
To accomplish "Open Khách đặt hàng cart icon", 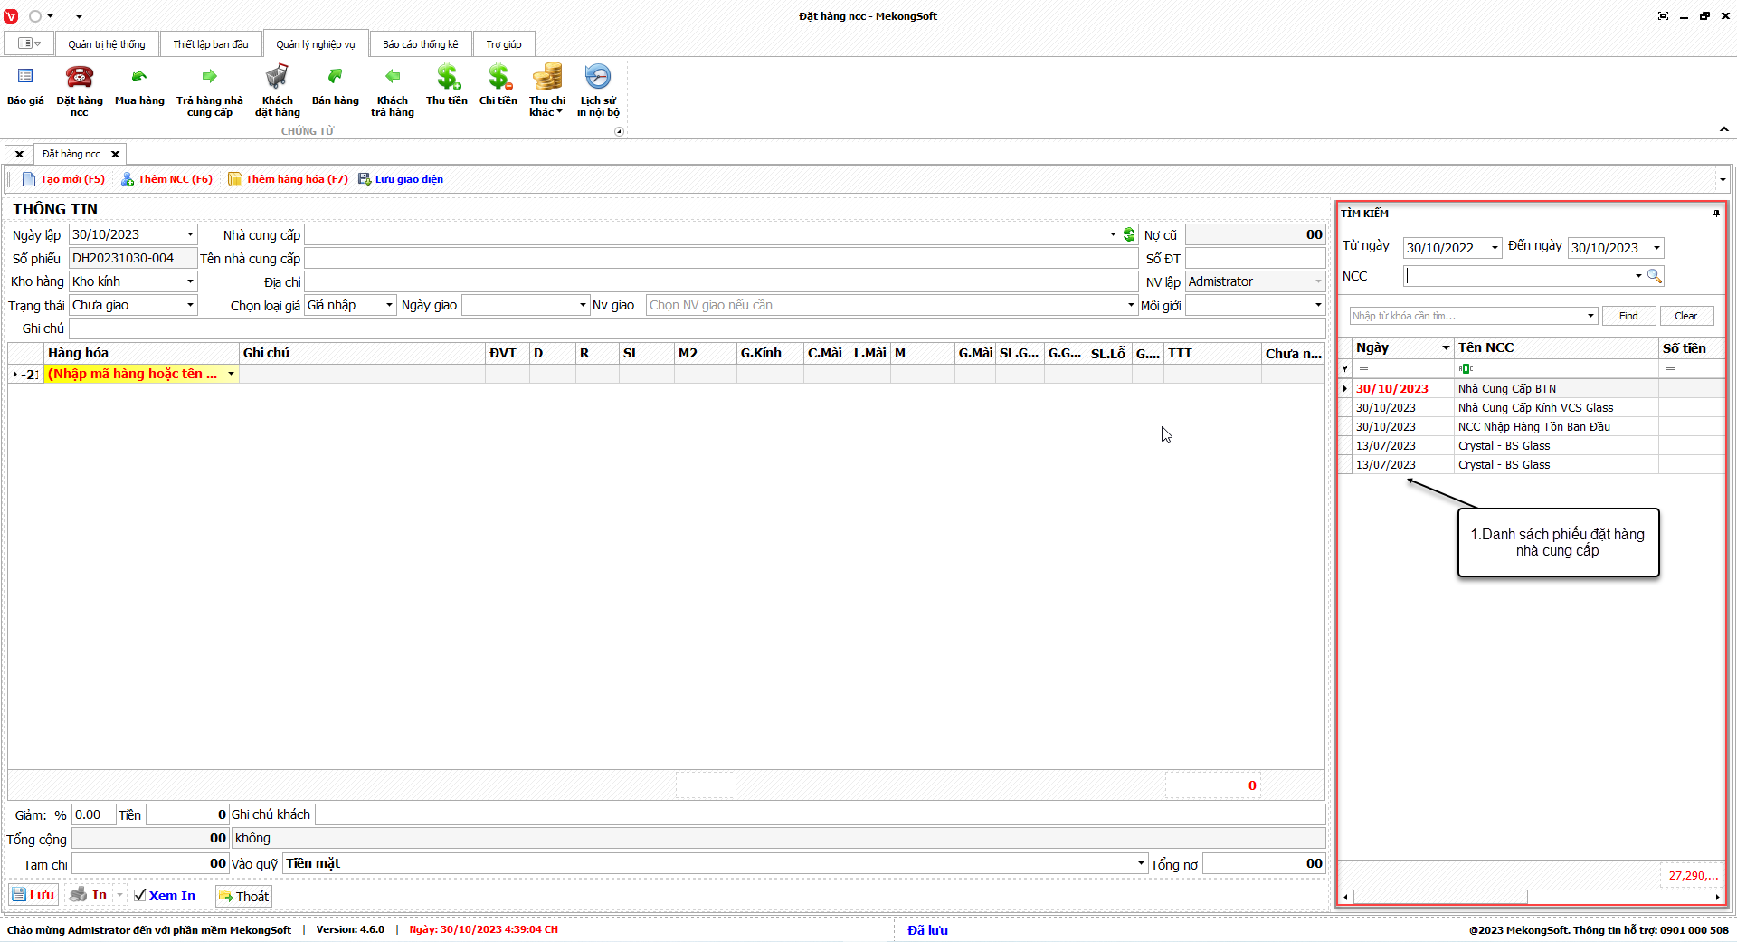I will [x=277, y=89].
